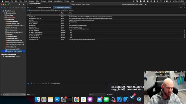Run the app with the Play button
Viewport: 186px width, 104px height.
click(x=24, y=4)
